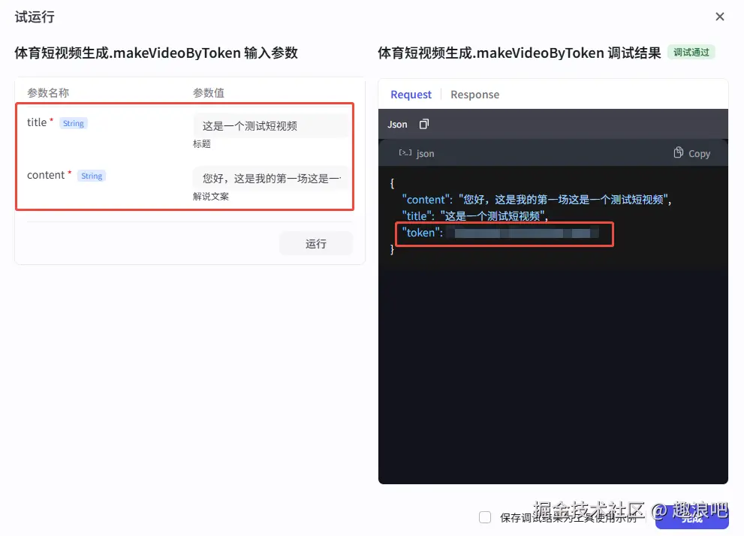744x536 pixels.
Task: Click the "content" line in the JSON
Action: coord(537,200)
